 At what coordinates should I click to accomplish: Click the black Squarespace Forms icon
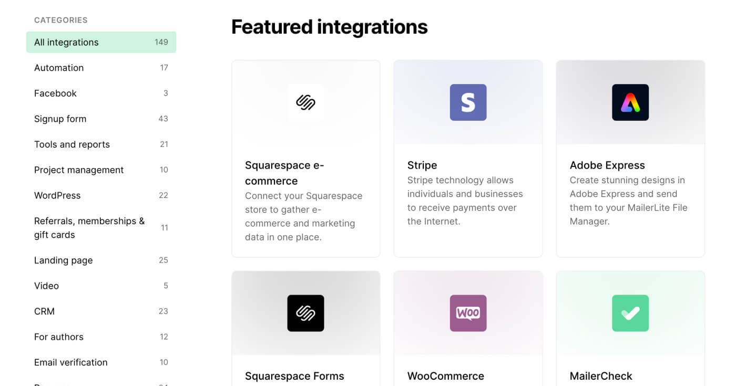tap(305, 313)
